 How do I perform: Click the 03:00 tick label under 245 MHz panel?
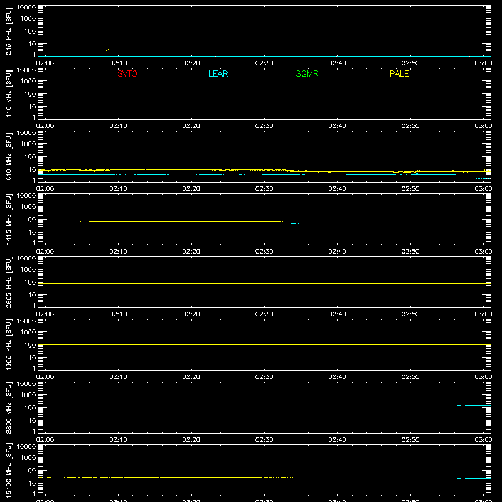pos(483,63)
